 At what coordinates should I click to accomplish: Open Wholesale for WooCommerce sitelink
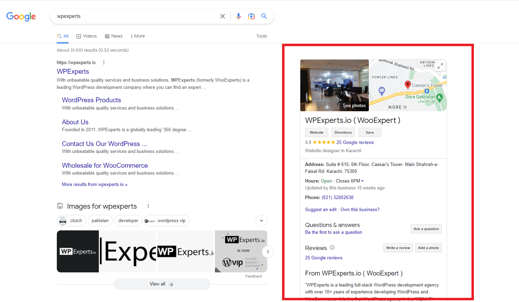[105, 165]
